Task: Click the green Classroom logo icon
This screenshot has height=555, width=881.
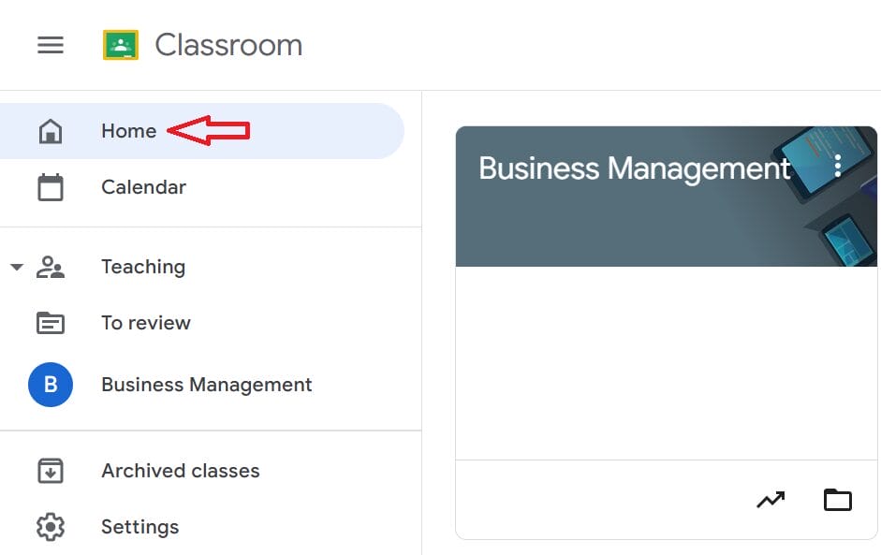Action: tap(121, 44)
